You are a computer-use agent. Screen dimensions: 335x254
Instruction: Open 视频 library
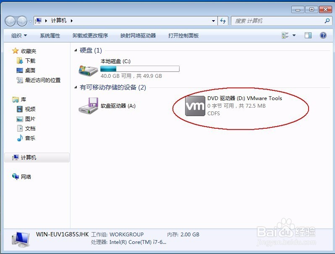click(30, 109)
